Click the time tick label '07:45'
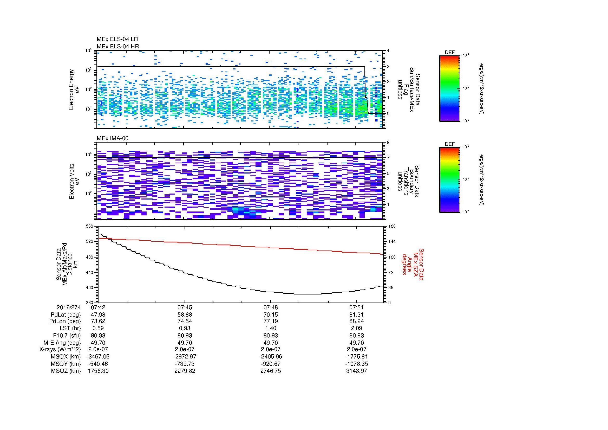The image size is (608, 430). [x=185, y=307]
